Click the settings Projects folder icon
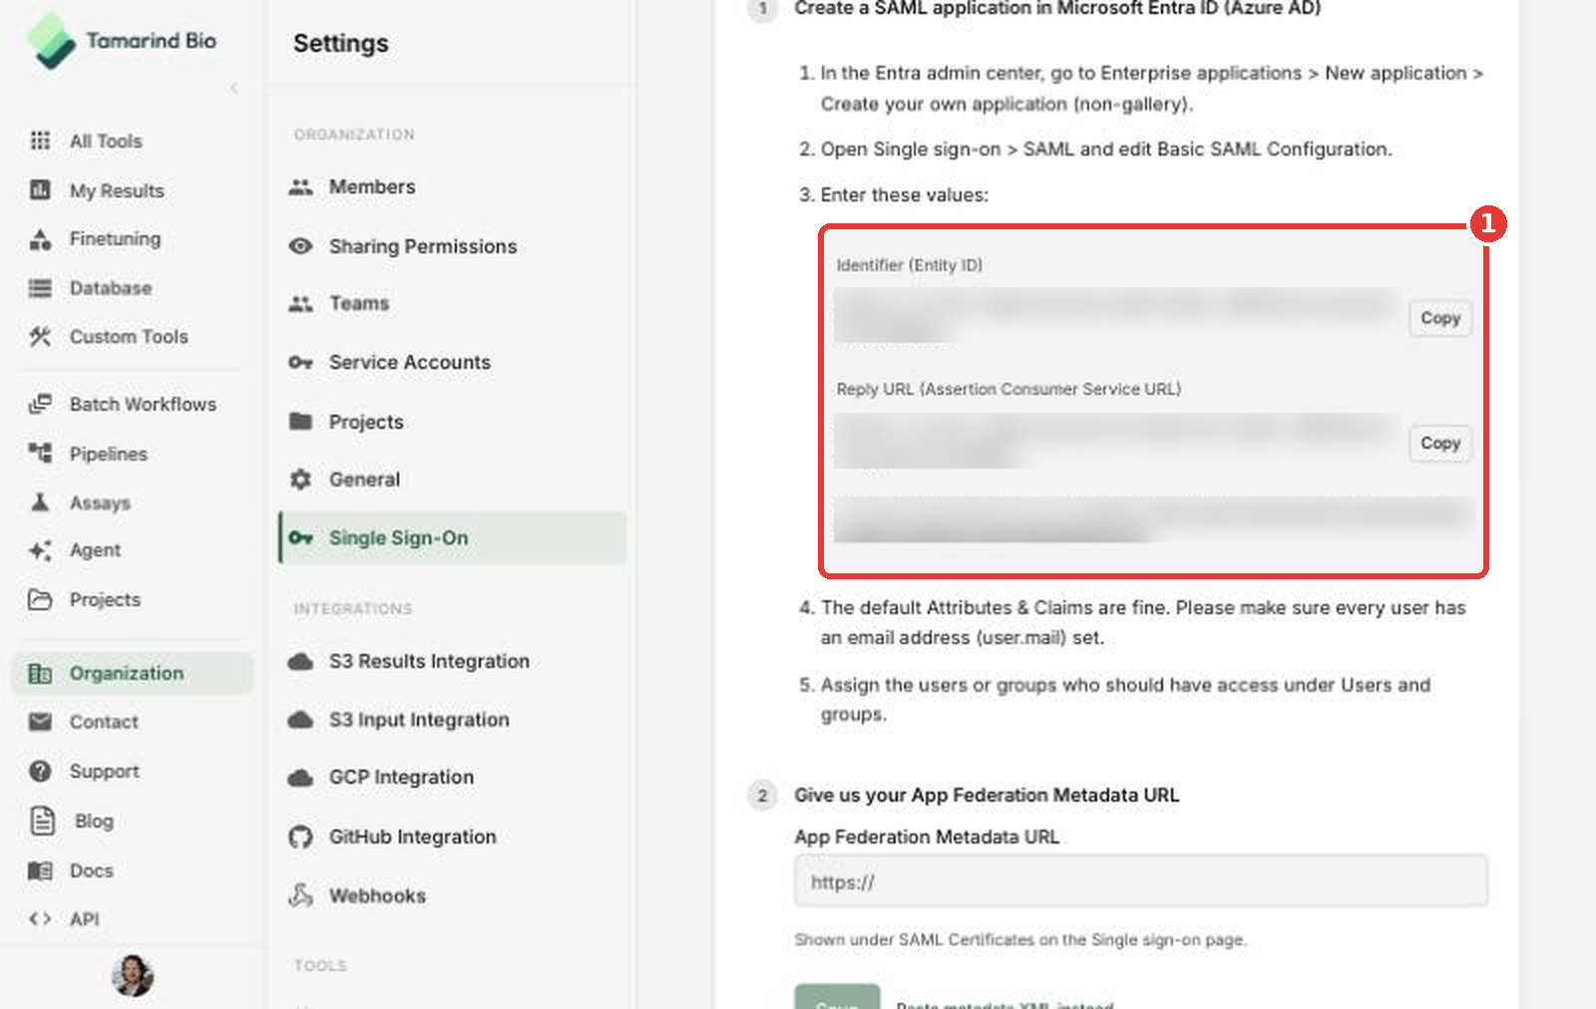 (x=300, y=421)
